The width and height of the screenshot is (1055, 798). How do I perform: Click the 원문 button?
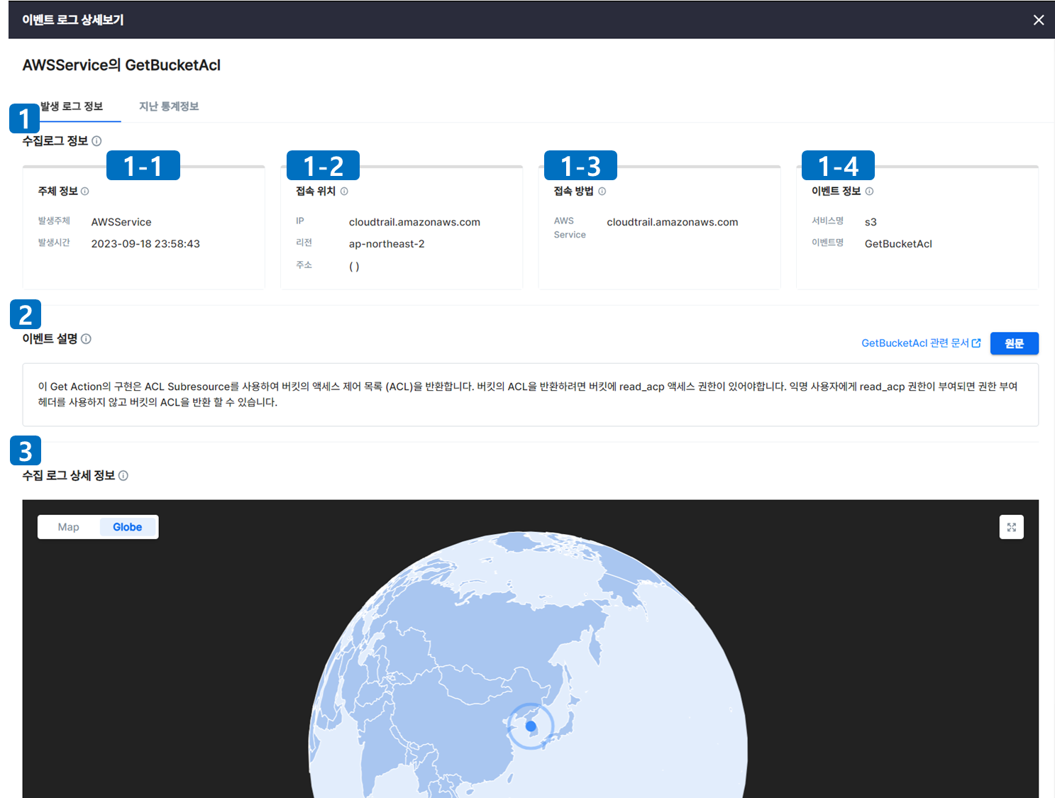coord(1014,343)
